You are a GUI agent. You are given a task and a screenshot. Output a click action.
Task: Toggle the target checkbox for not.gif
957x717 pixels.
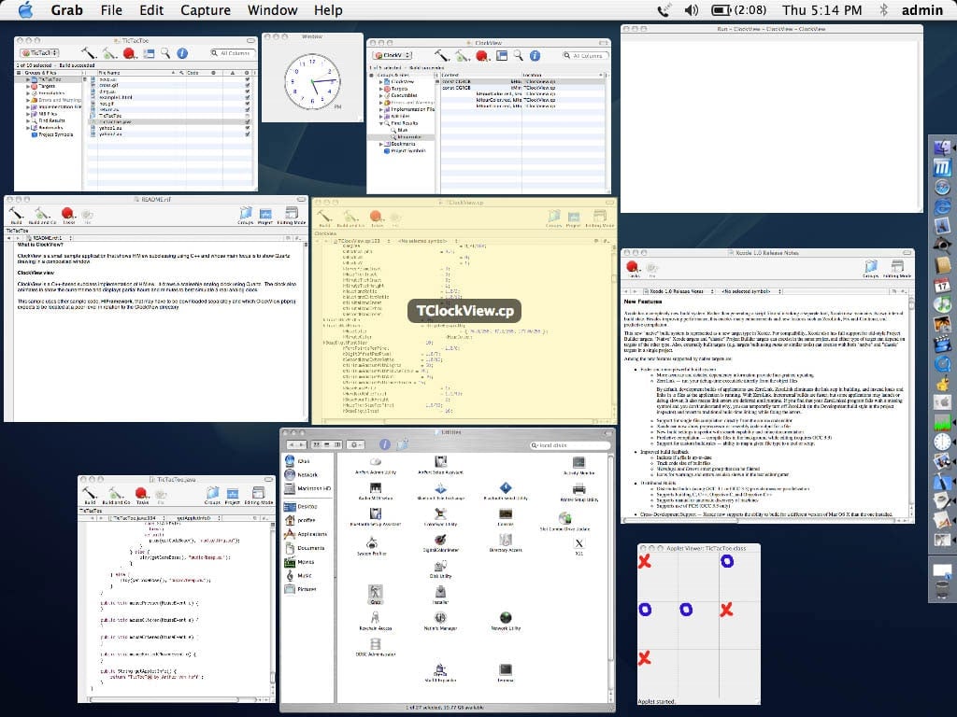coord(247,104)
